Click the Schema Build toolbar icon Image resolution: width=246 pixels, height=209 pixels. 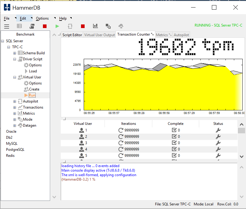tap(19, 26)
